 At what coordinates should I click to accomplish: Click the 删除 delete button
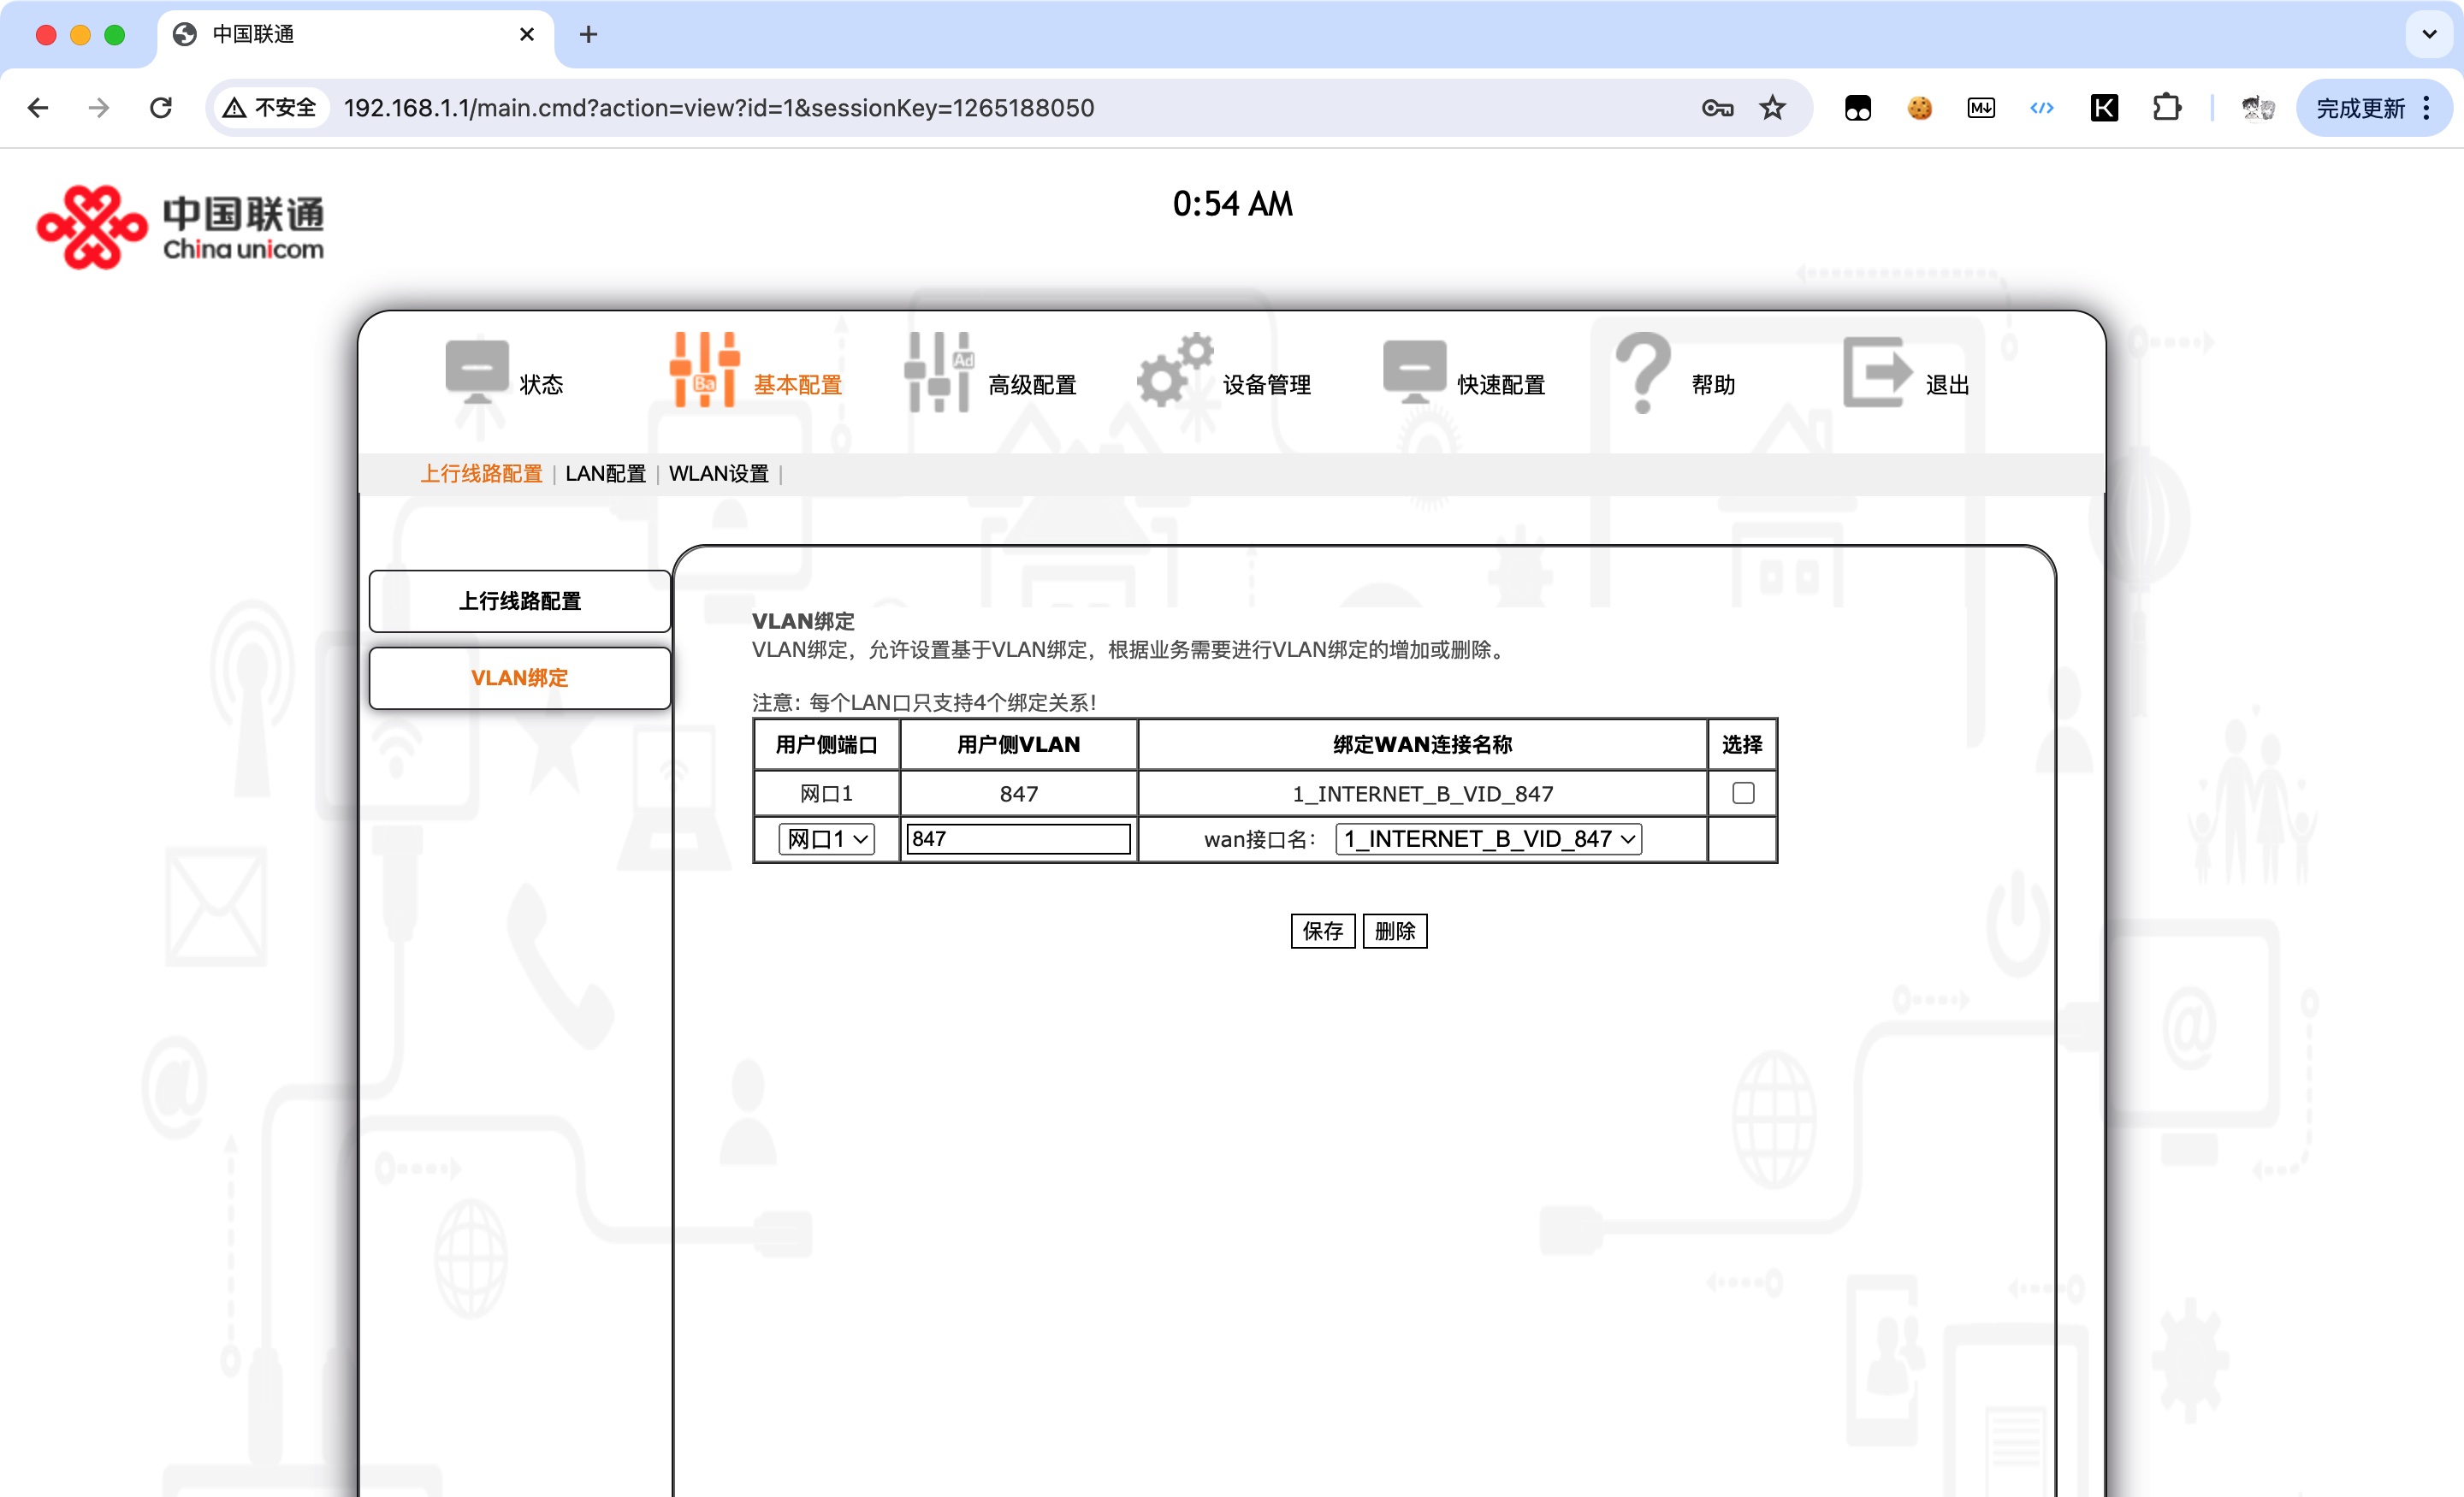(x=1395, y=931)
